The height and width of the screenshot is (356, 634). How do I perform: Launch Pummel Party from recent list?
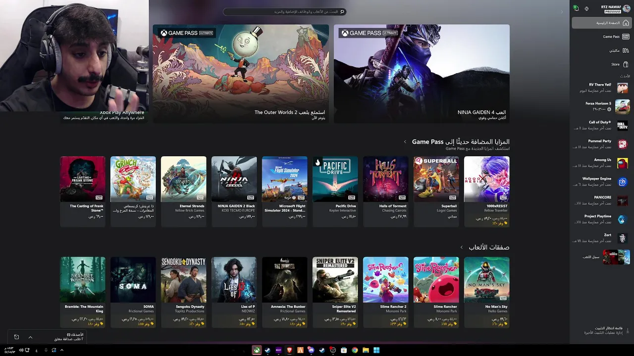tap(601, 144)
